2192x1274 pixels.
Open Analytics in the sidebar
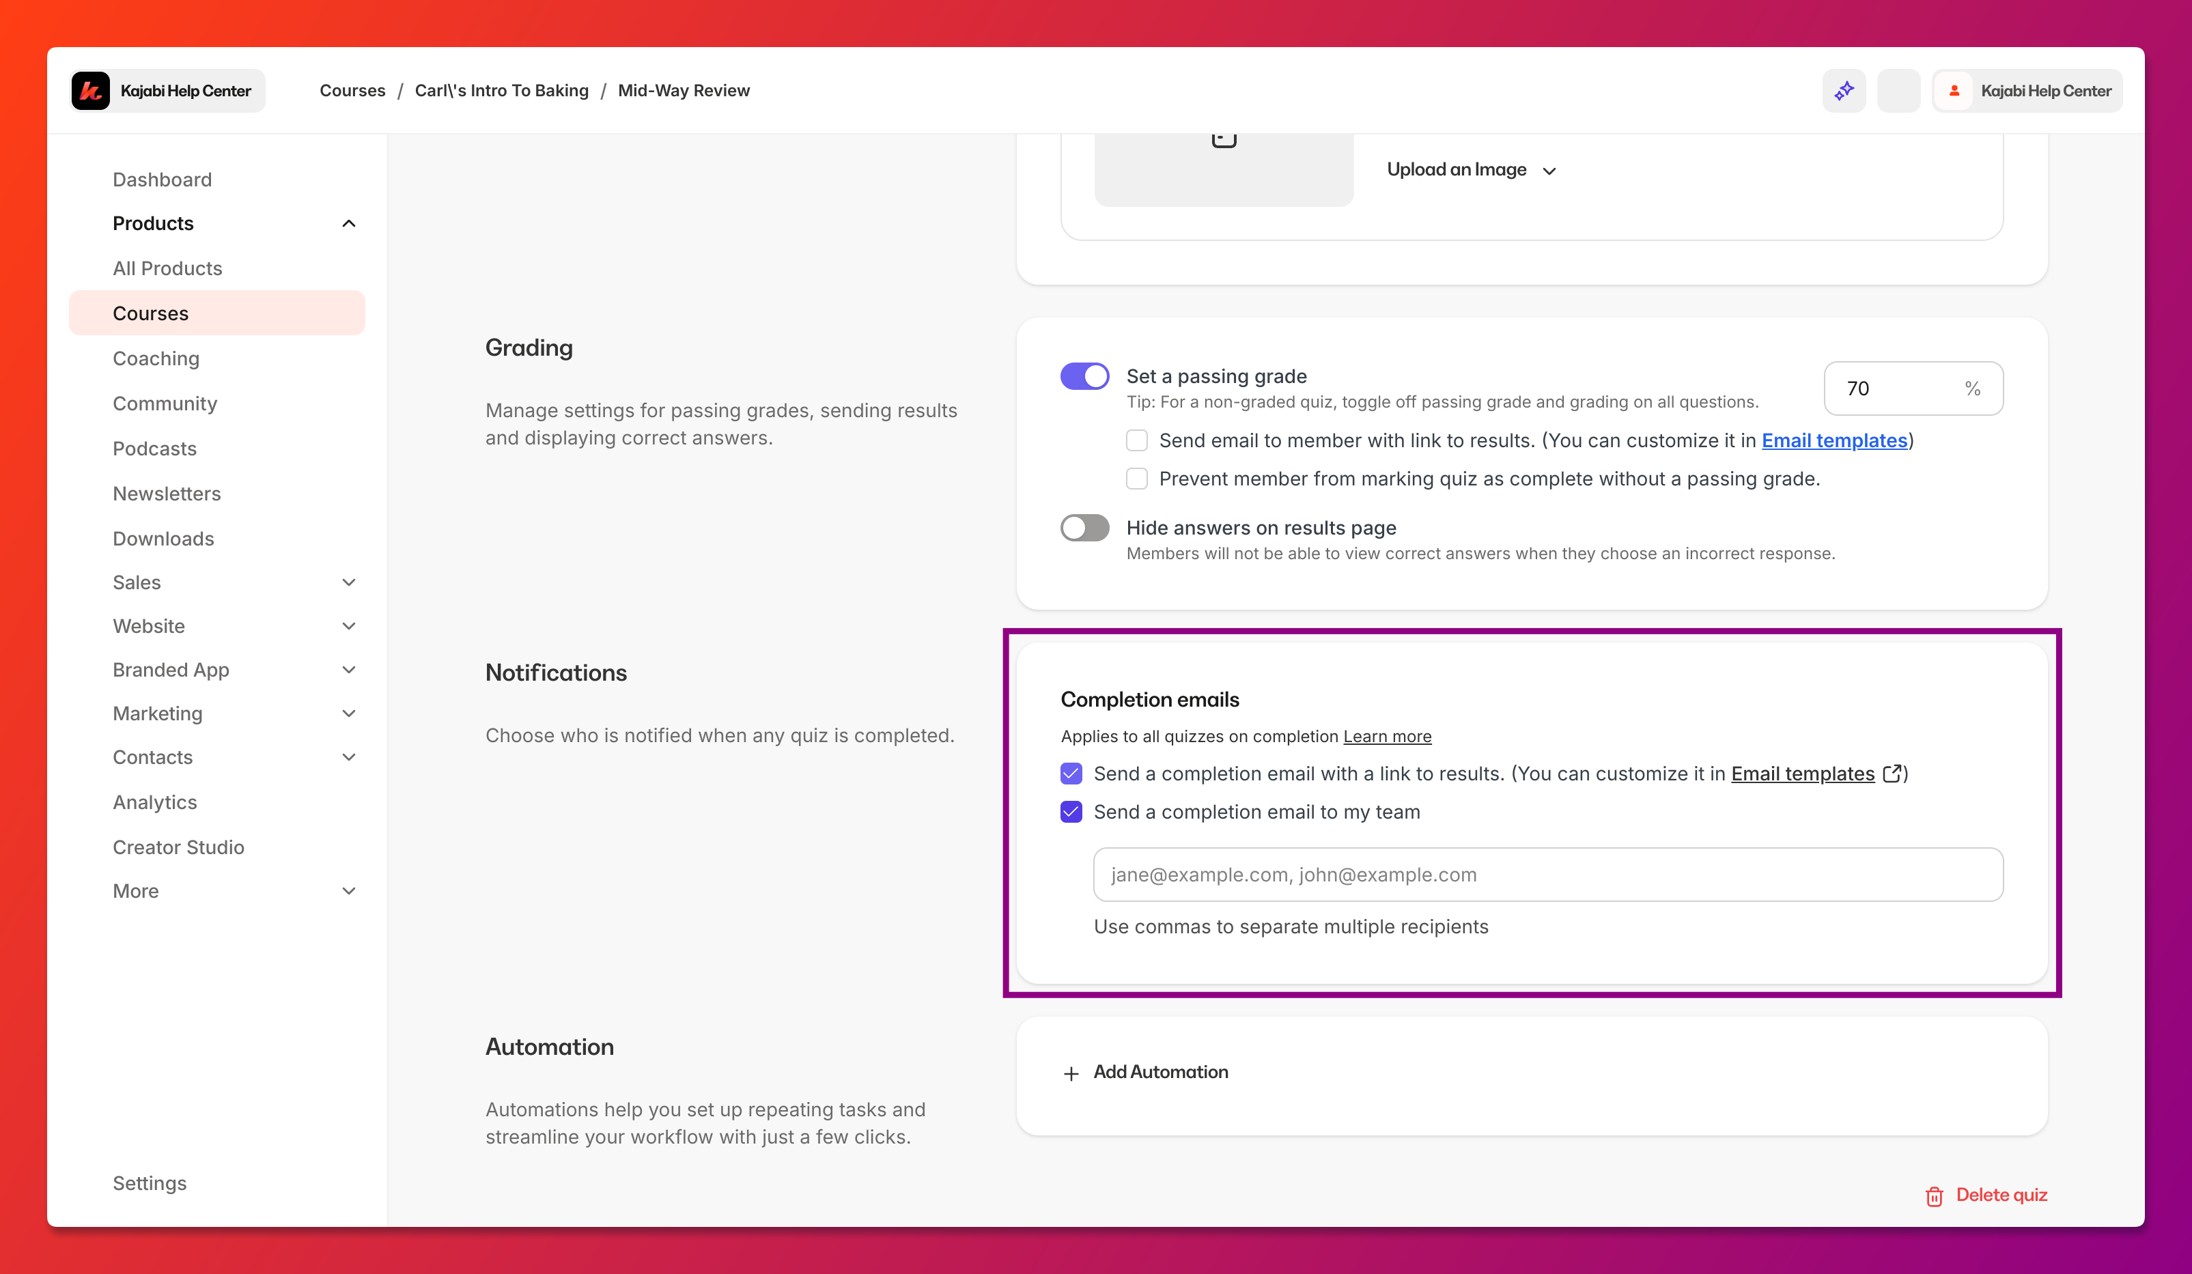(155, 802)
